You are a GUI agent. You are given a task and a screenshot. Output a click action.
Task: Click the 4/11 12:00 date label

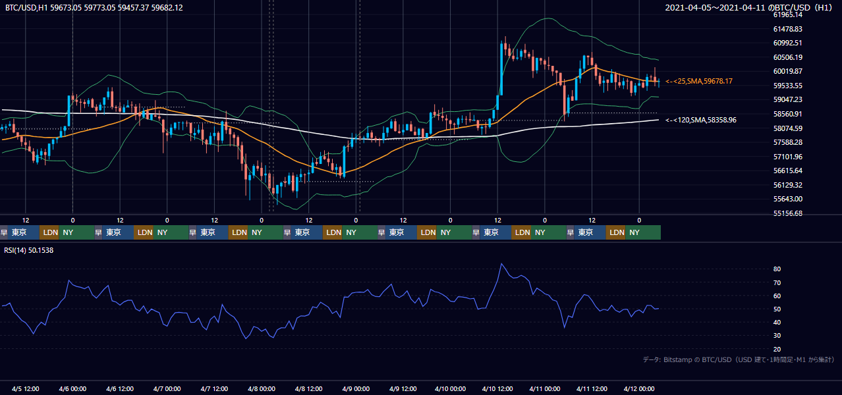click(x=592, y=388)
